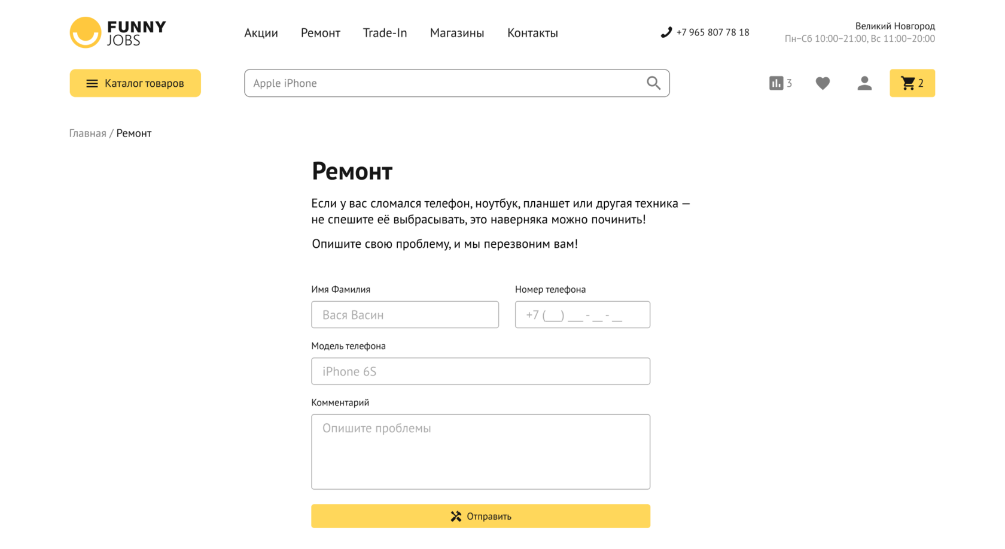Focus the Номер телефона input field

pos(582,315)
